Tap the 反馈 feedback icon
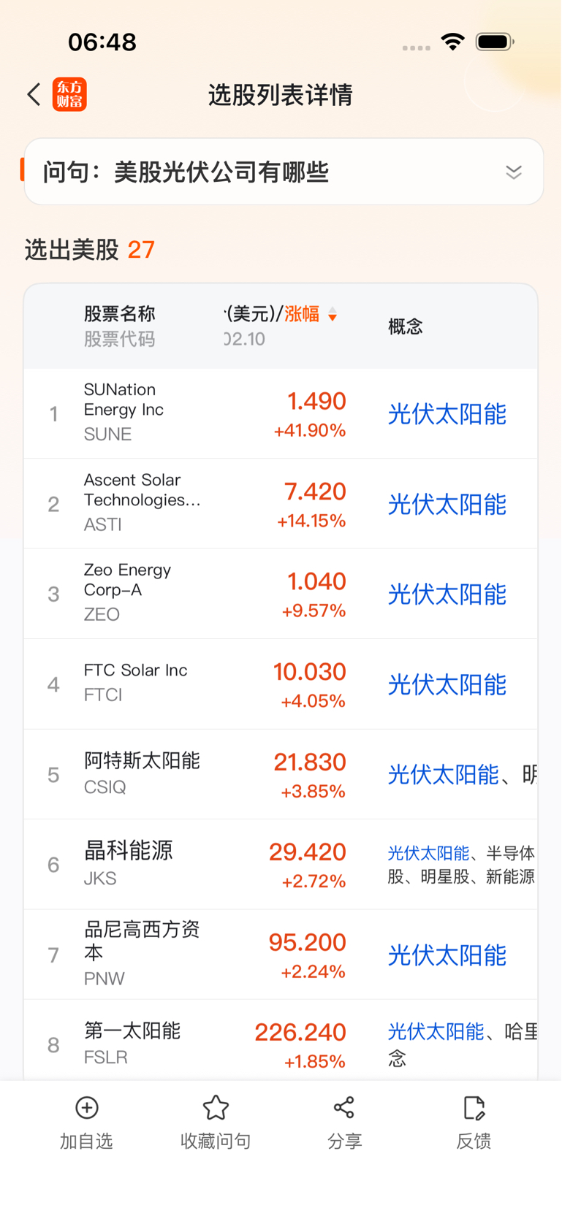 coord(474,1108)
